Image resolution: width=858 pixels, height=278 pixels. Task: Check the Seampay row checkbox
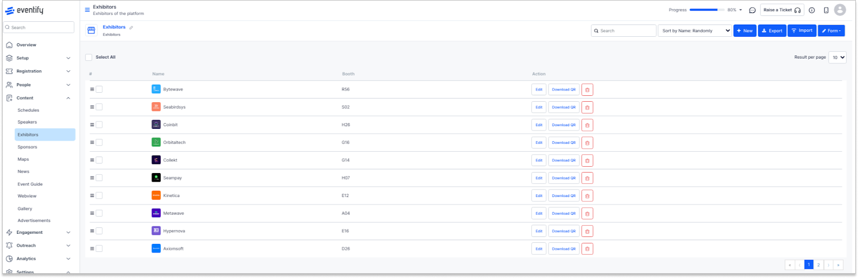[x=99, y=178]
